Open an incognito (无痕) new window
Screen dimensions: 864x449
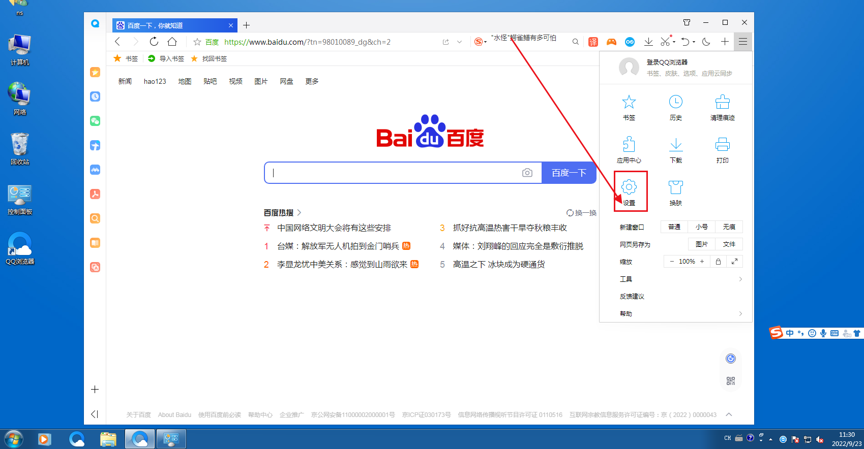pyautogui.click(x=729, y=227)
